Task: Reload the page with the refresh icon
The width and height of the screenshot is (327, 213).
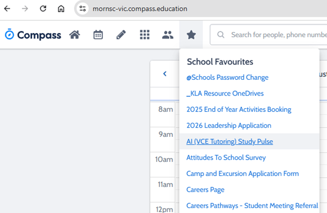Action: coord(43,9)
